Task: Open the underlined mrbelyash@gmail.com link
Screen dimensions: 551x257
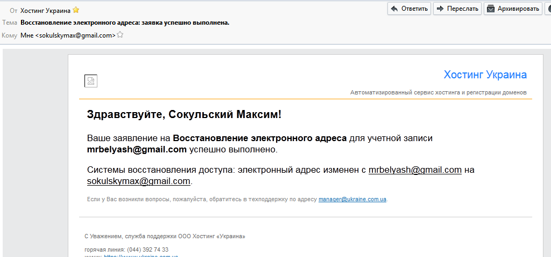Action: pos(415,170)
